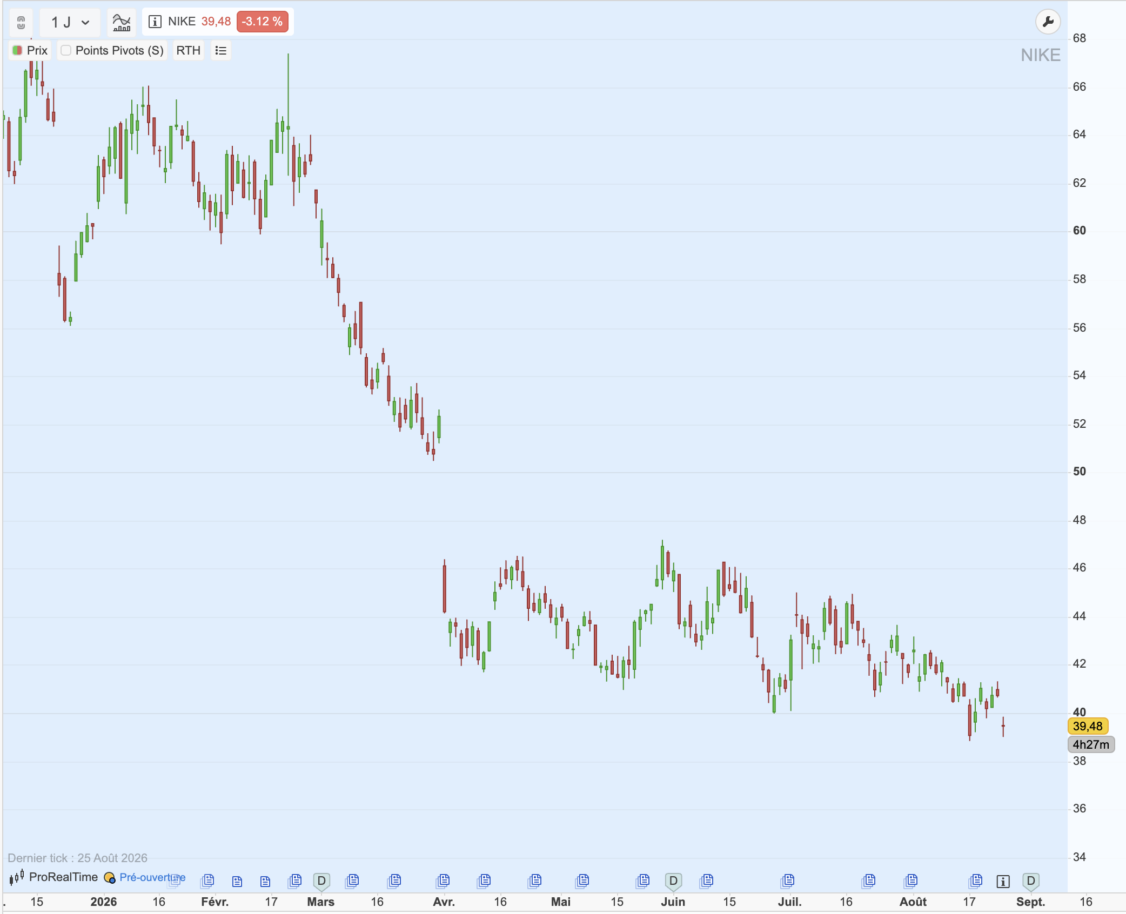Toggle the RTH trading hours button
Viewport: 1126px width, 914px height.
(188, 50)
